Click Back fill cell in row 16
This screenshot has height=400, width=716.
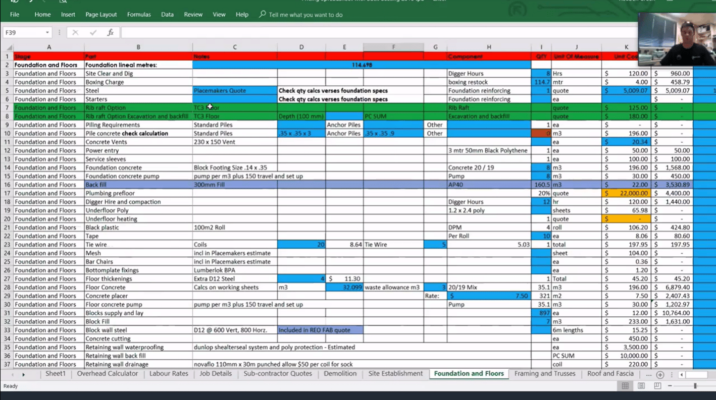(138, 185)
